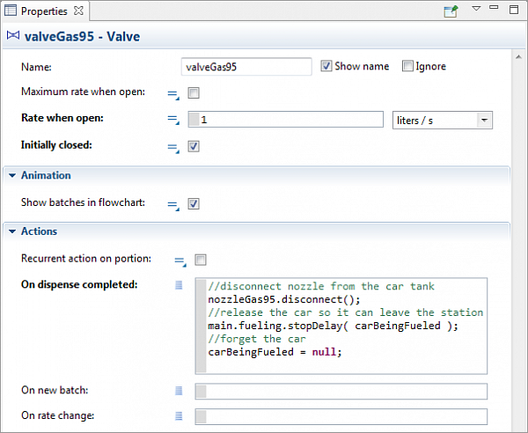Click static/dynamic switch beside Recurrent action on portion
The image size is (528, 433).
click(180, 261)
